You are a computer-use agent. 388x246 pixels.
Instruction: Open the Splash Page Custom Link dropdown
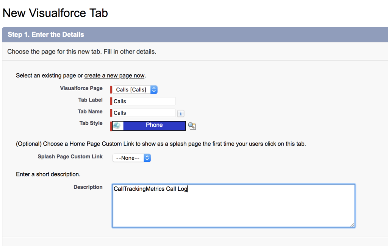click(x=131, y=158)
